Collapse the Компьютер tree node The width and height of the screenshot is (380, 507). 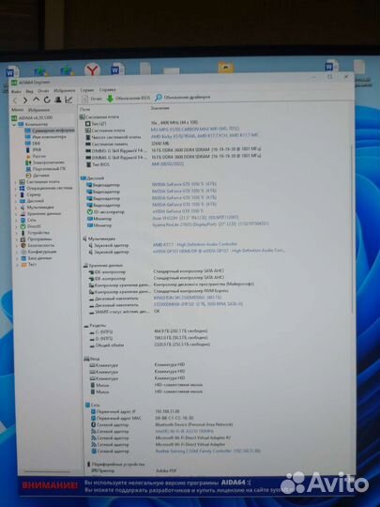14,125
